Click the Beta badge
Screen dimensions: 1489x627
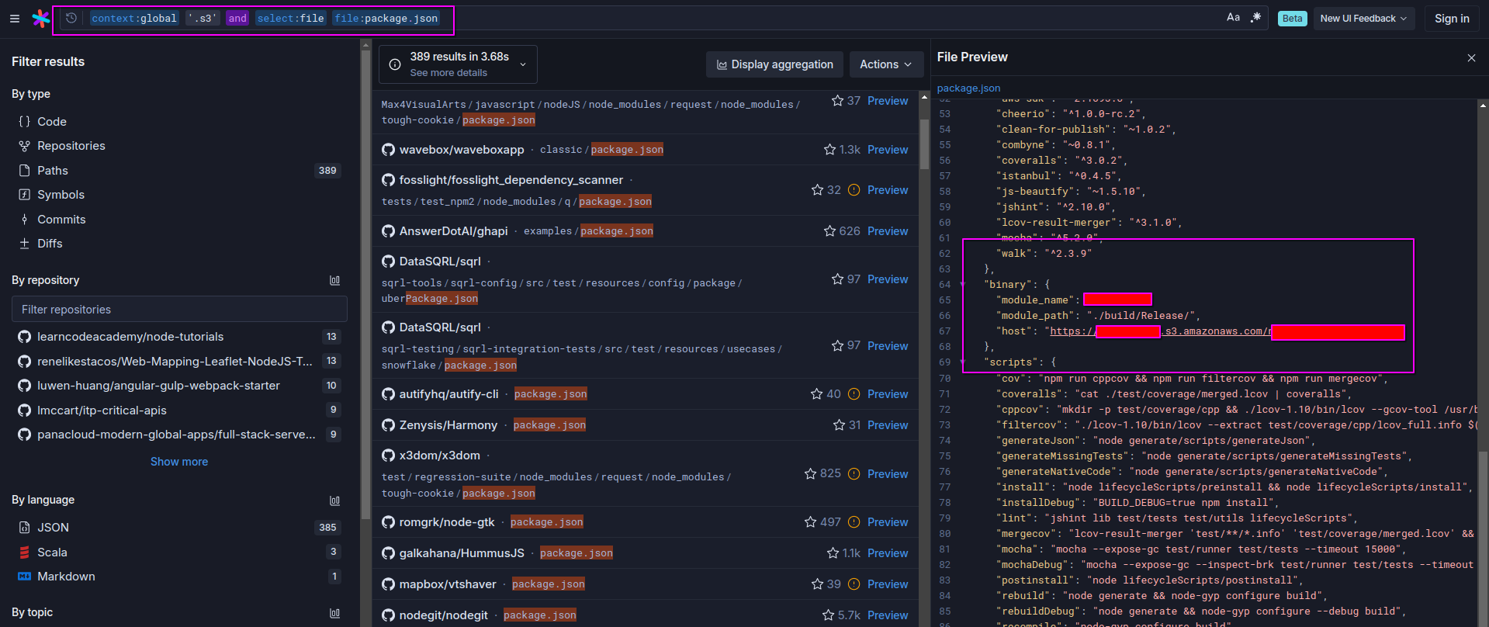pyautogui.click(x=1292, y=19)
